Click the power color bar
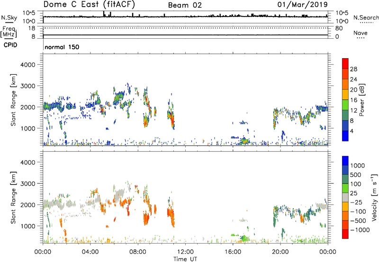 click(345, 100)
